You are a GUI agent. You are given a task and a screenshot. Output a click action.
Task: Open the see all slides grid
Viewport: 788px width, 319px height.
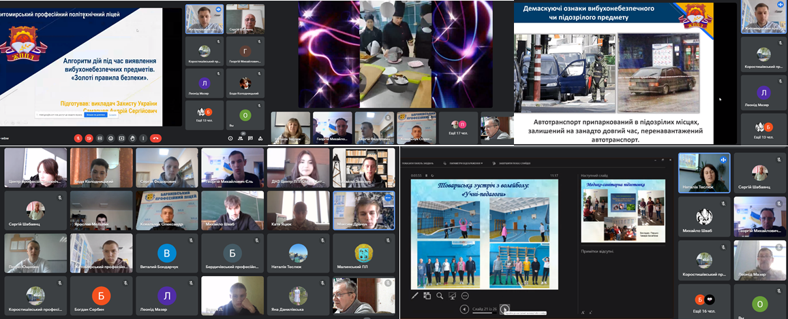coord(427,296)
